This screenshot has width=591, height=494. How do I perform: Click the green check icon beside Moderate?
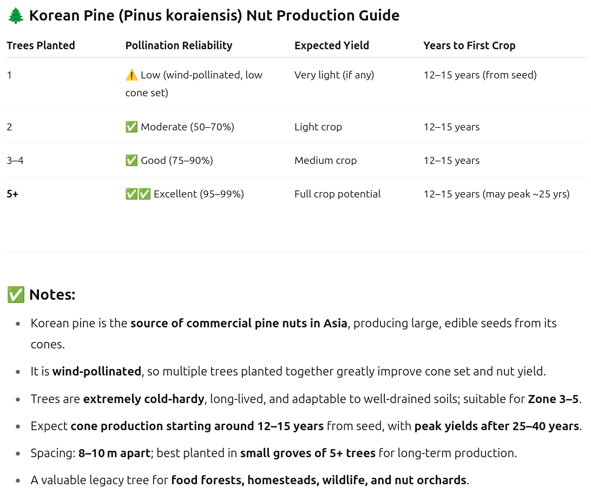coord(132,127)
